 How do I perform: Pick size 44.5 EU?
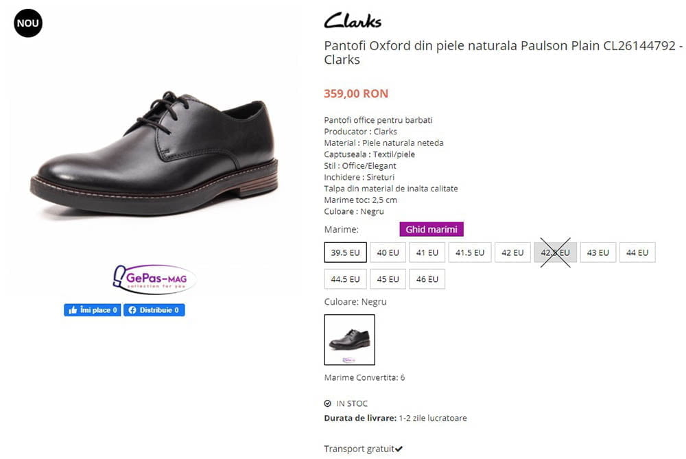tap(345, 279)
